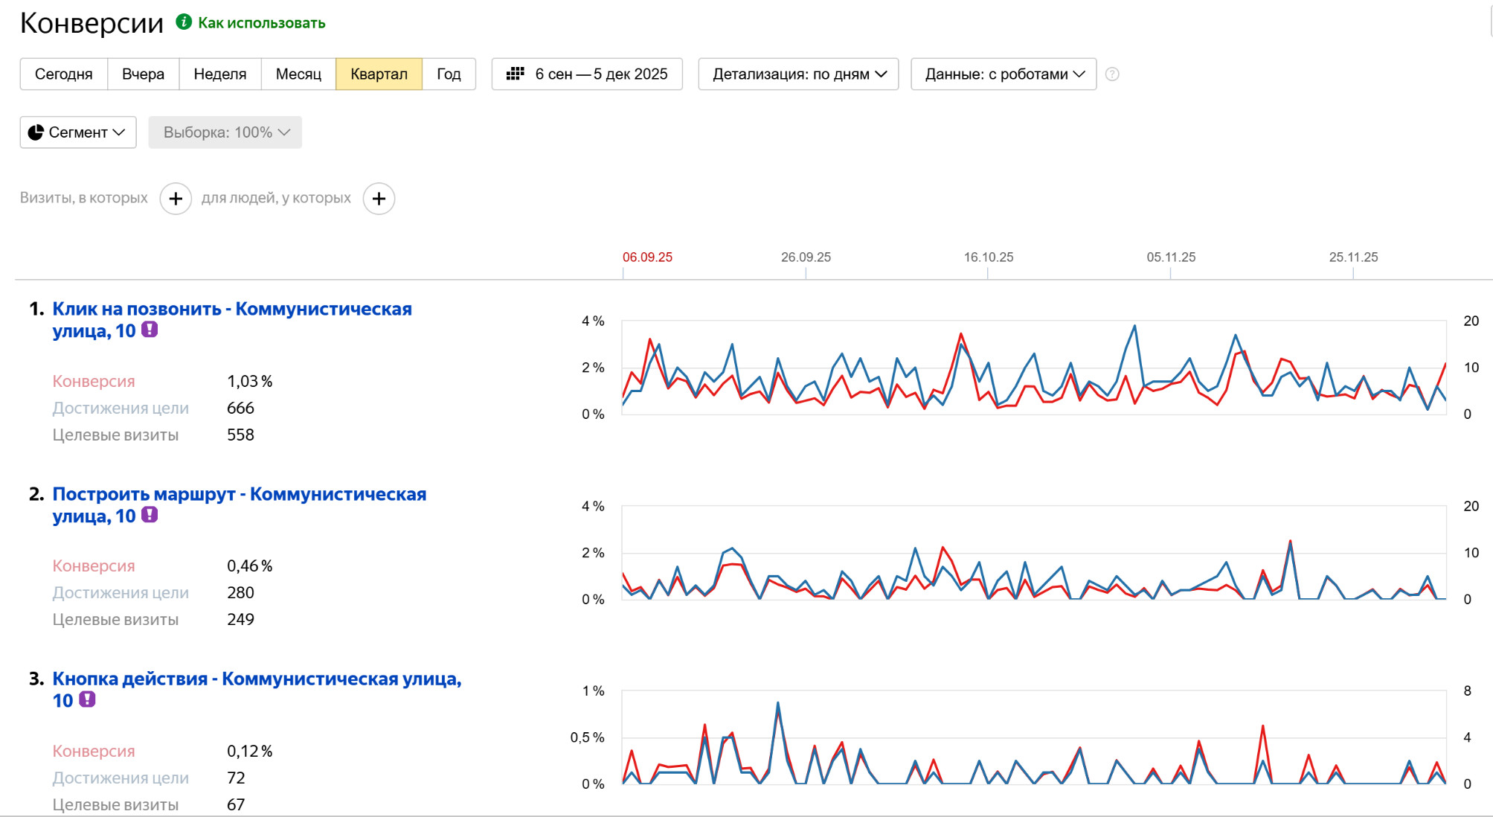The image size is (1493, 817).
Task: Click the 05.11.25 timeline date marker
Action: point(1171,257)
